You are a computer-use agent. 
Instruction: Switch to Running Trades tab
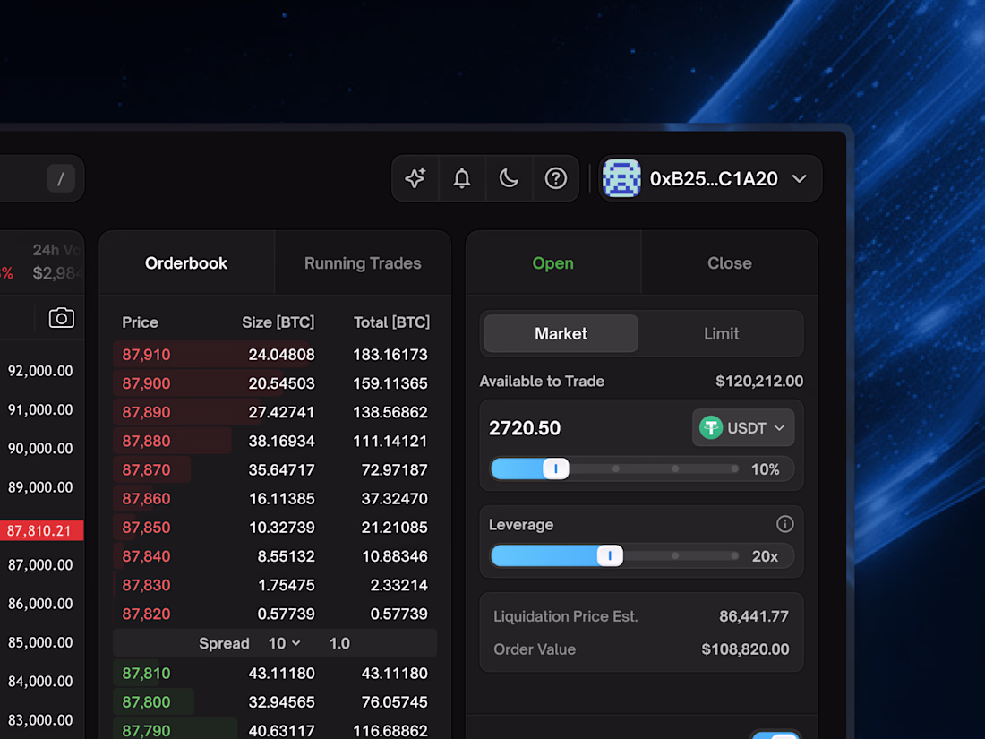click(x=363, y=263)
